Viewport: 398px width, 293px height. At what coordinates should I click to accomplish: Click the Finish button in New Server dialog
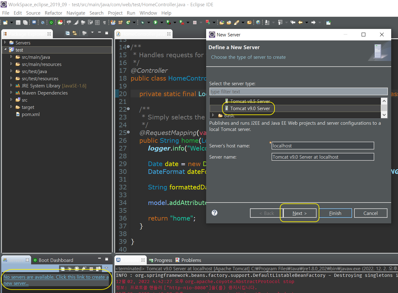pyautogui.click(x=335, y=213)
